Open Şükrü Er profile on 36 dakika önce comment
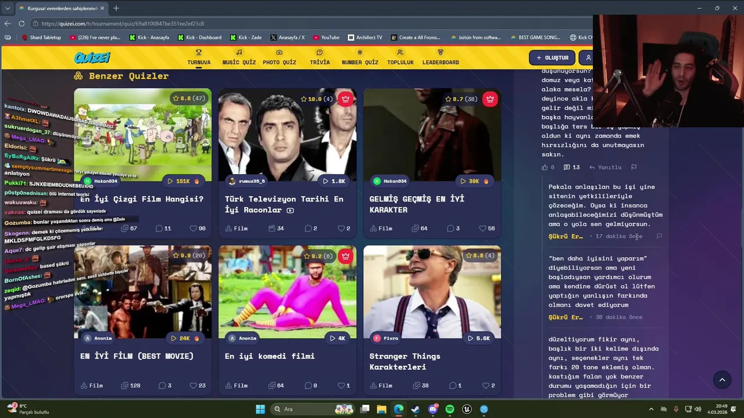This screenshot has height=418, width=744. point(566,317)
